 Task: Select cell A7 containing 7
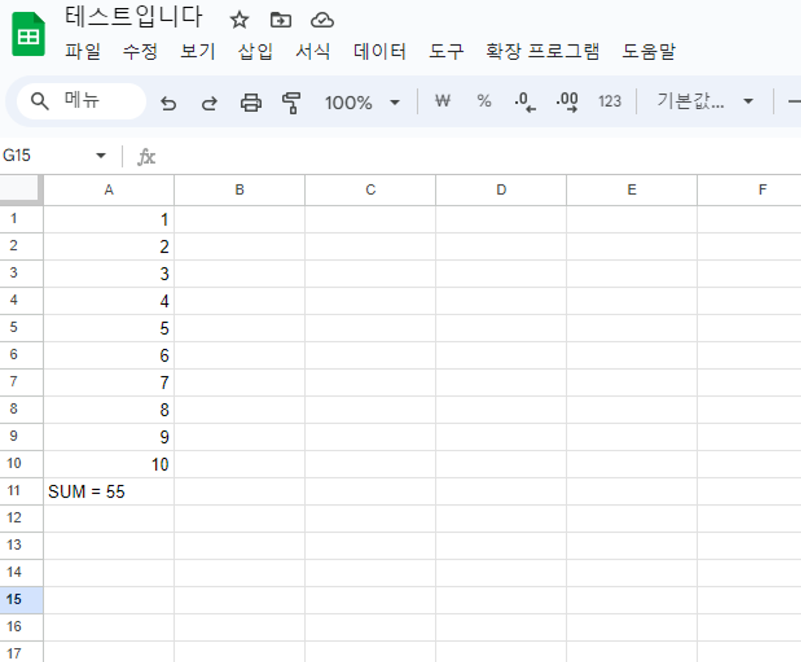tap(109, 382)
